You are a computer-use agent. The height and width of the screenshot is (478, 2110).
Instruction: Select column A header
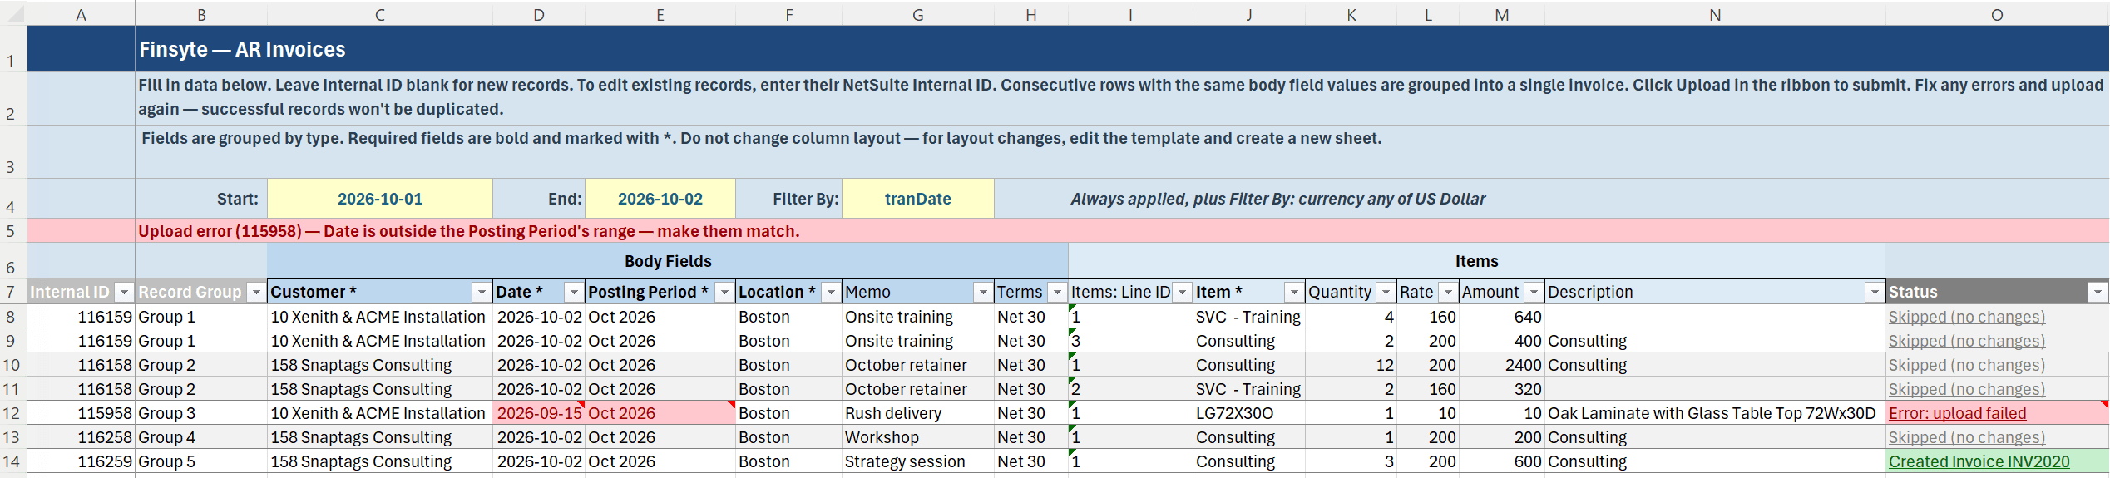point(81,14)
